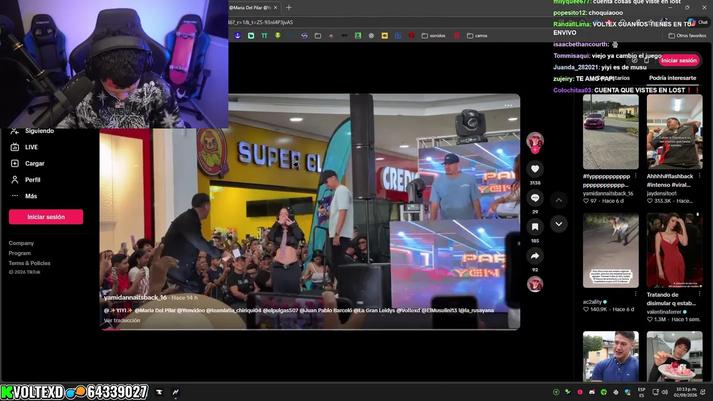The height and width of the screenshot is (401, 713).
Task: Switch to the Podría interesarte tab
Action: click(672, 78)
